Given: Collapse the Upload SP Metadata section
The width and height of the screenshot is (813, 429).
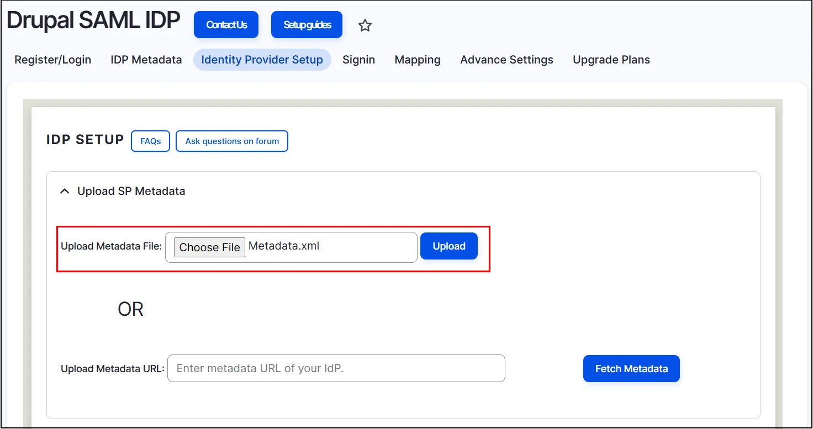Looking at the screenshot, I should click(x=65, y=192).
